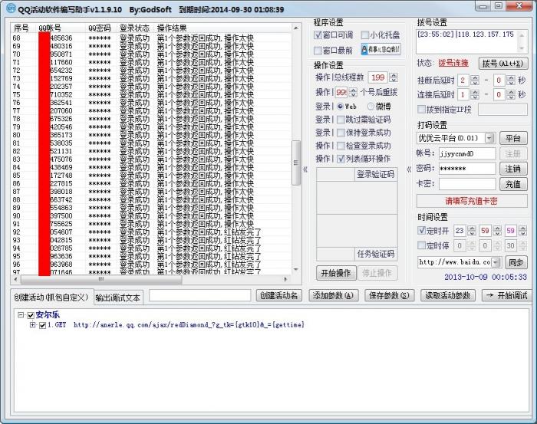Click 添加参数(A) button

coord(333,295)
